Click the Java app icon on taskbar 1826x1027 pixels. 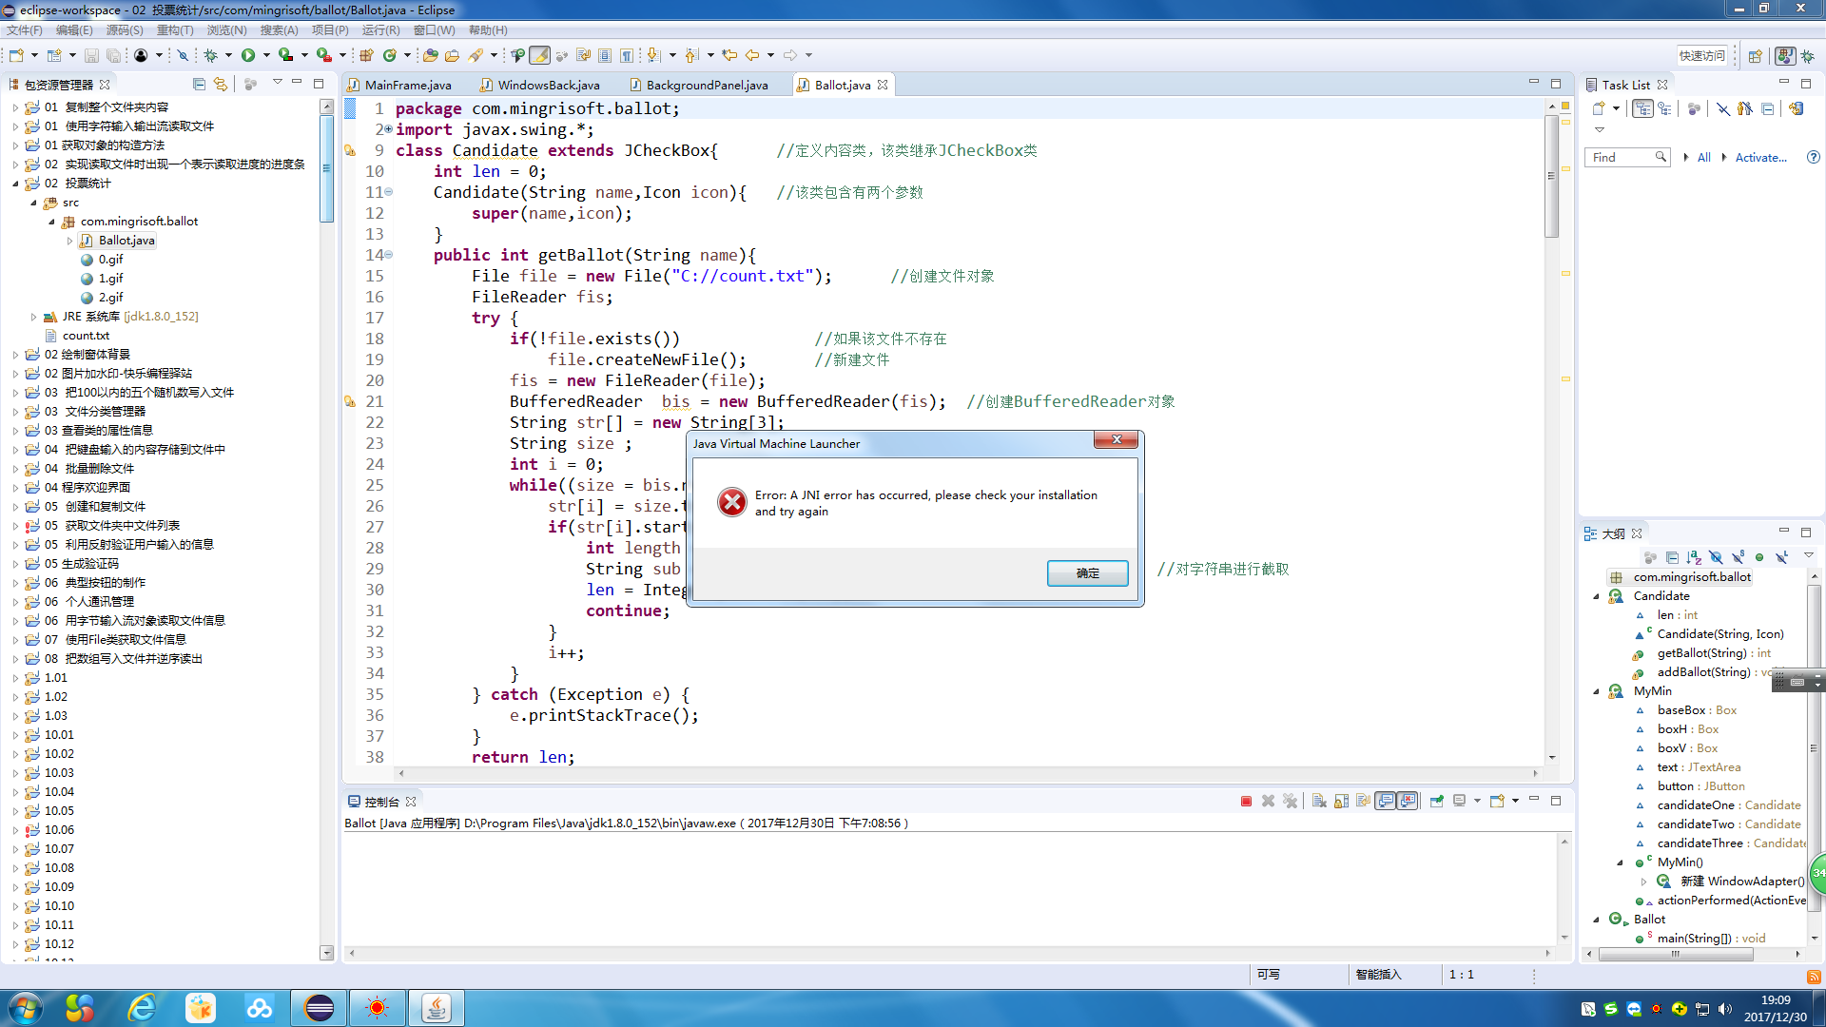pos(436,1007)
